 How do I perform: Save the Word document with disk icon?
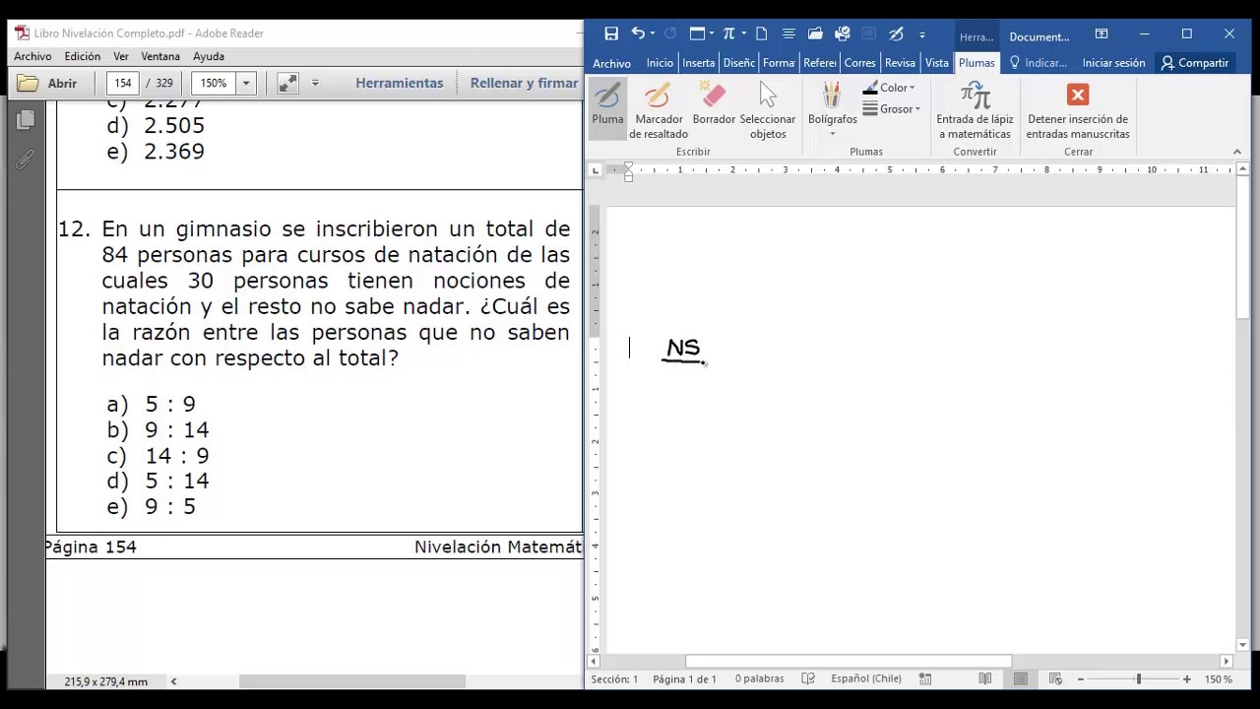click(x=611, y=33)
